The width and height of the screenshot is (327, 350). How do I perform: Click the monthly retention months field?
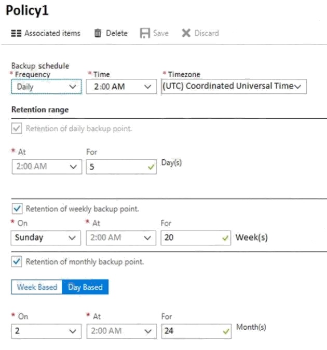tap(192, 331)
